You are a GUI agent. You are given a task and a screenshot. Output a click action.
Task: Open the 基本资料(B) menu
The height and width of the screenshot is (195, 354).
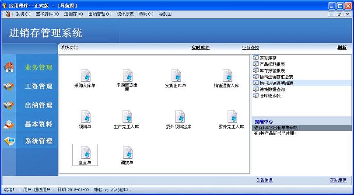coord(47,14)
